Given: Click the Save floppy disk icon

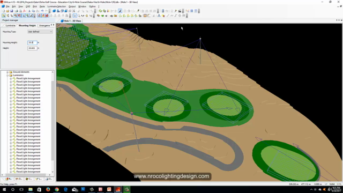Looking at the screenshot, I should coord(12,11).
